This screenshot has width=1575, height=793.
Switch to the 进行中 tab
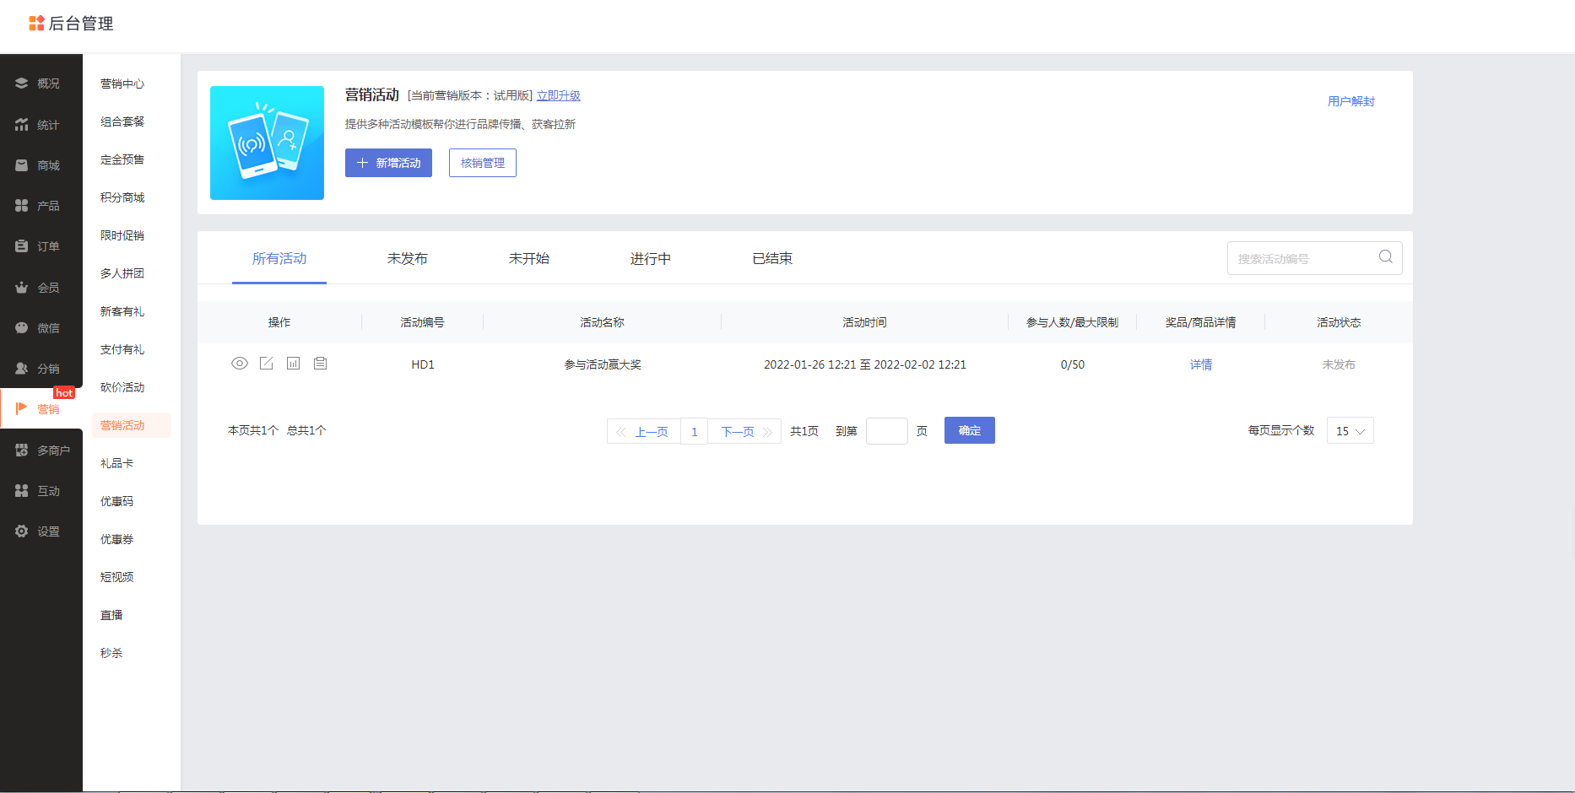(x=650, y=259)
